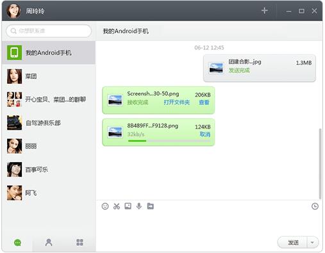This screenshot has width=325, height=253.
Task: Click the send image icon
Action: pos(128,206)
